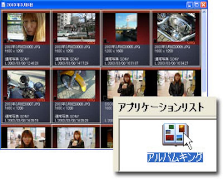Image resolution: width=223 pixels, height=179 pixels.
Task: Select woman standing with hands down thumbnail
Action: click(176, 84)
